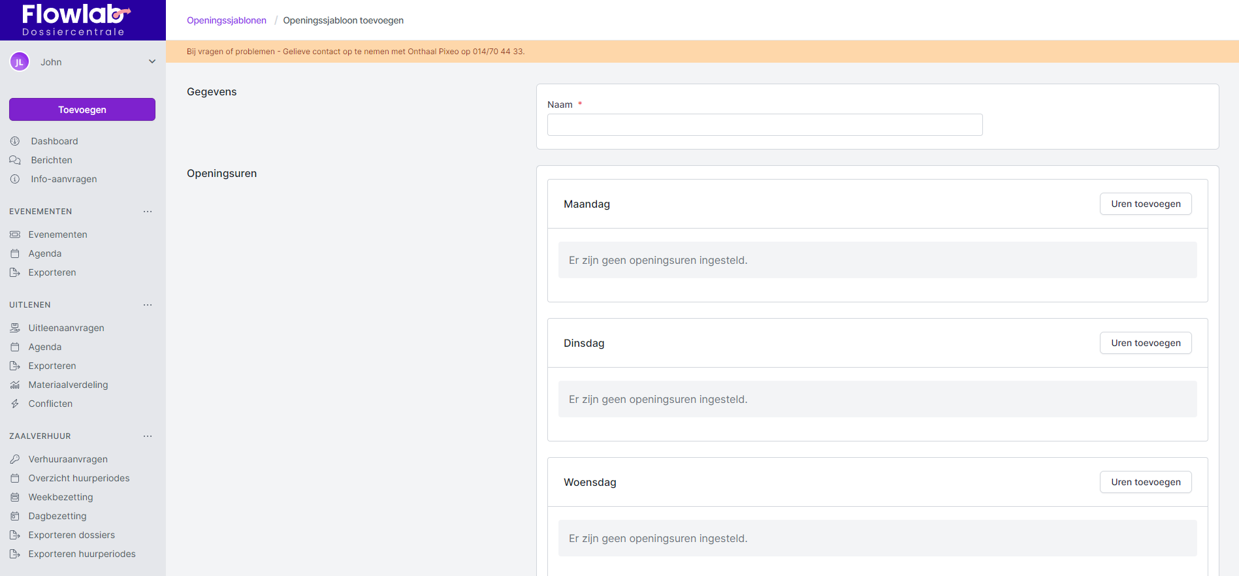Click the Materiaalverdeling chart icon

click(15, 385)
